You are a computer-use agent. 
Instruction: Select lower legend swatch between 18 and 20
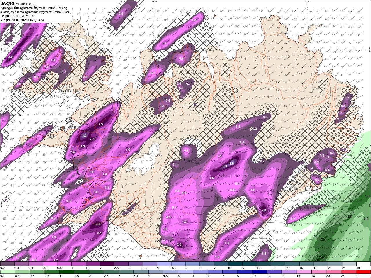point(319,272)
